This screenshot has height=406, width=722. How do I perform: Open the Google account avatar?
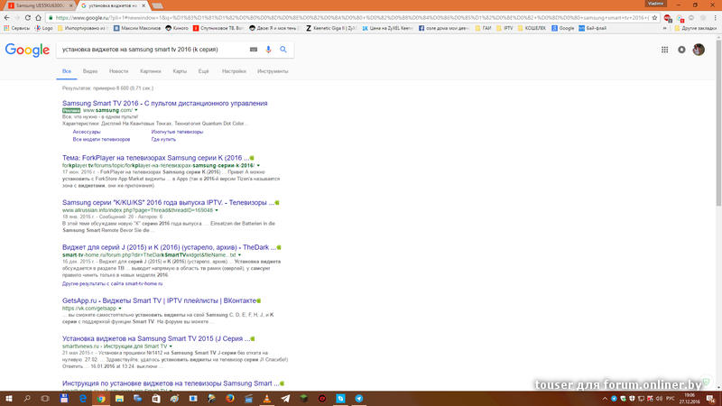(699, 50)
